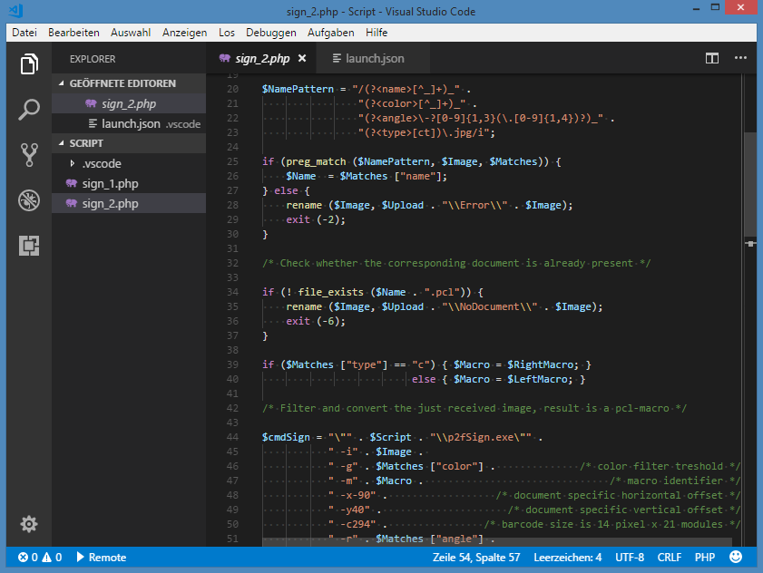Open sign_1.php in the file tree
Screen dimensions: 763x573
point(110,184)
